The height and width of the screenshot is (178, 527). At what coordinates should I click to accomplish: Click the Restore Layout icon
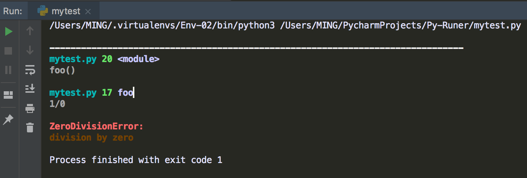8,95
